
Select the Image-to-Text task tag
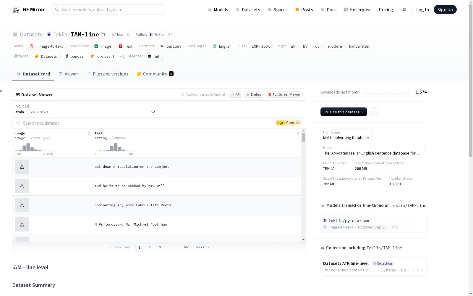point(46,46)
